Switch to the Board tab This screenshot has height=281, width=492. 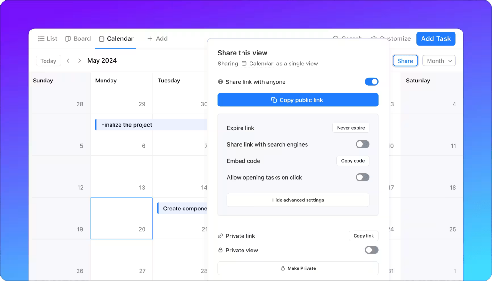click(78, 38)
